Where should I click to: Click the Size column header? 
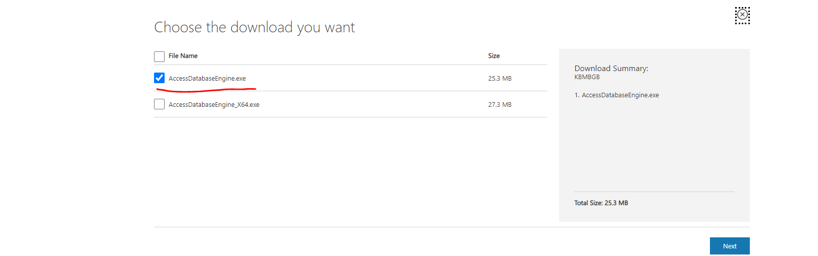(494, 56)
